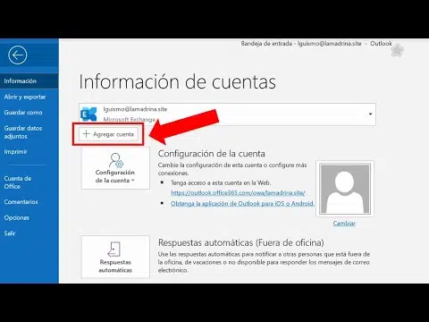
Task: Click the Exchange account logo icon
Action: 88,114
